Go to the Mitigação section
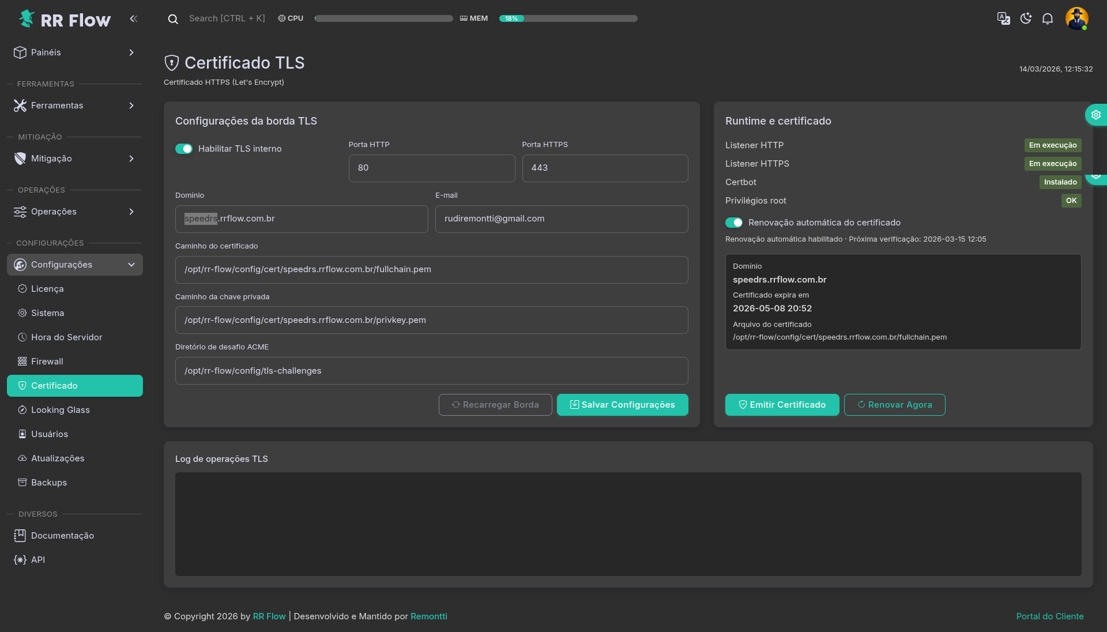 pos(51,158)
